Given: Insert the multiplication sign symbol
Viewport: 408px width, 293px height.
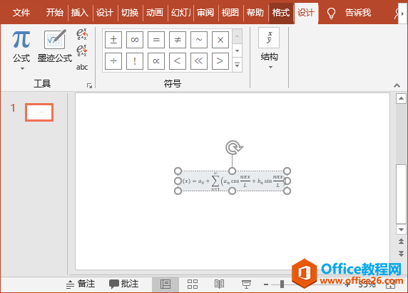Looking at the screenshot, I should coord(220,40).
